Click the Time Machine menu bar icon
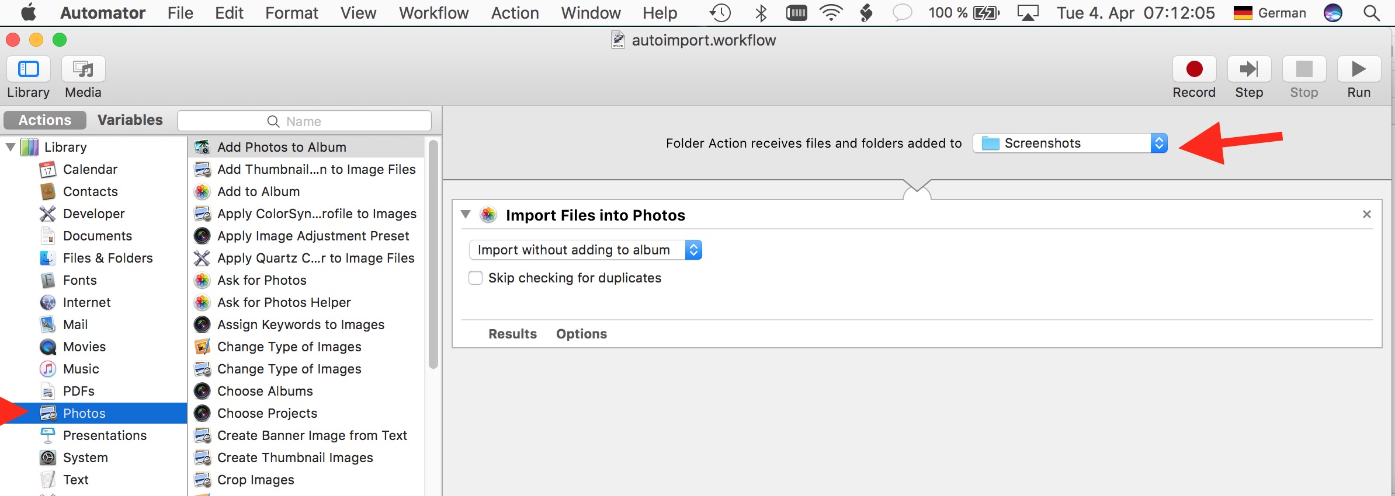 tap(720, 13)
